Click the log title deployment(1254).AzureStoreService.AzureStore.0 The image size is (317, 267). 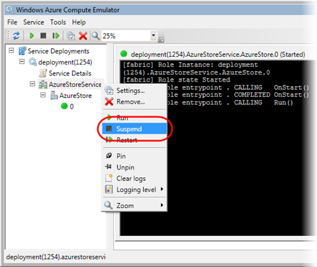[x=218, y=54]
